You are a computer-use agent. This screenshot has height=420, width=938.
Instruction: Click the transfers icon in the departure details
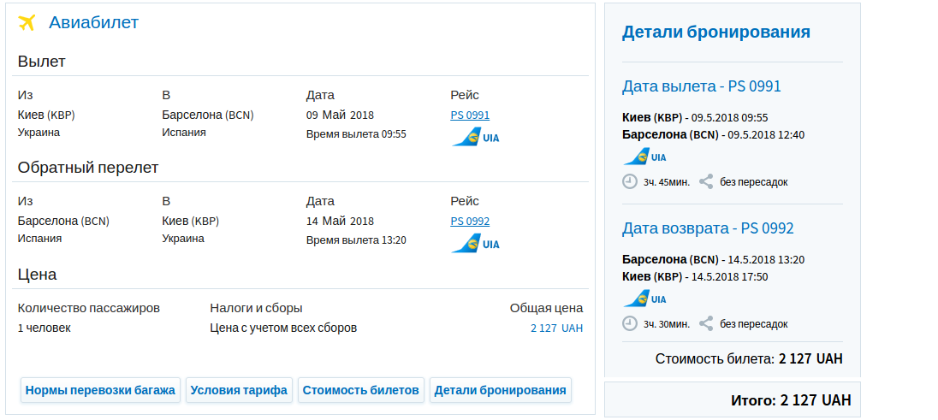[x=706, y=181]
